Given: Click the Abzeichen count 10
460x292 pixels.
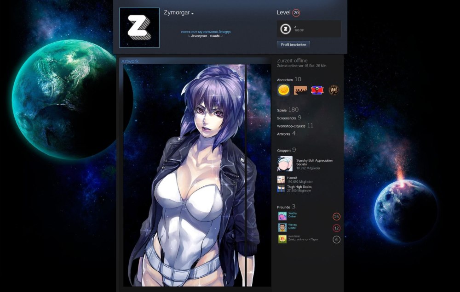Looking at the screenshot, I should click(298, 79).
